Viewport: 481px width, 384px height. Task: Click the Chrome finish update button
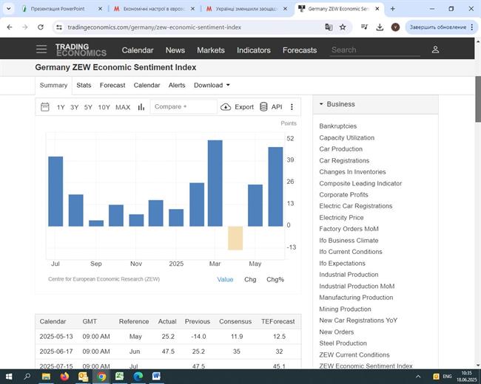click(442, 27)
